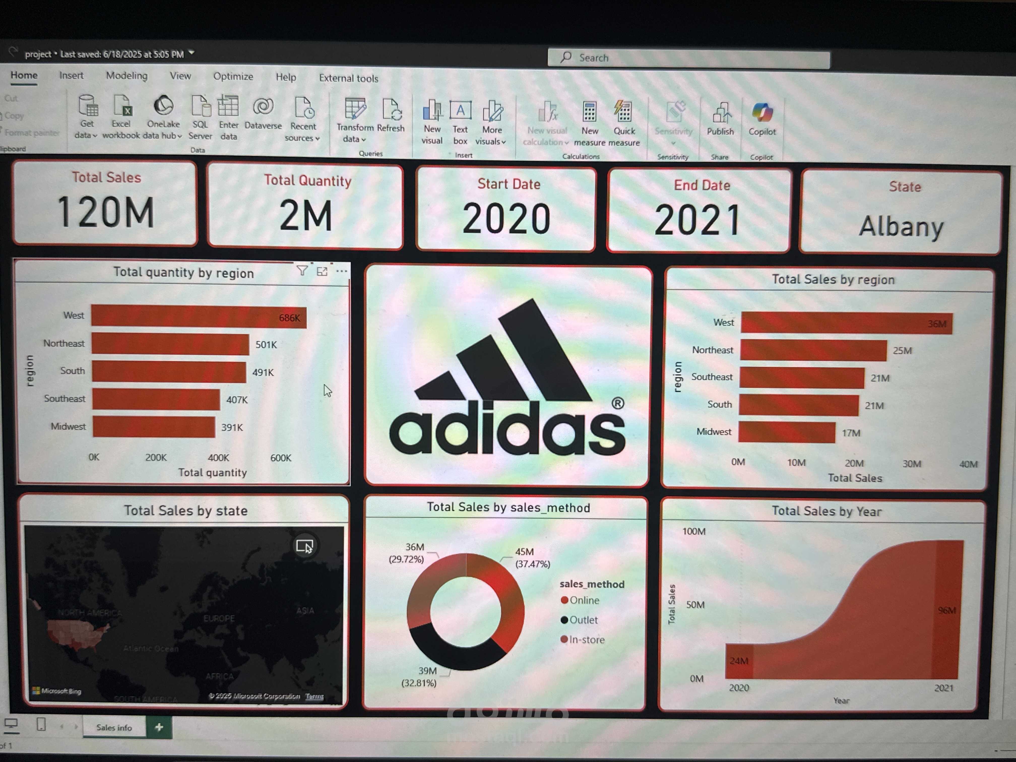Select South bar in Total Sales by region
This screenshot has height=762, width=1016.
(798, 405)
